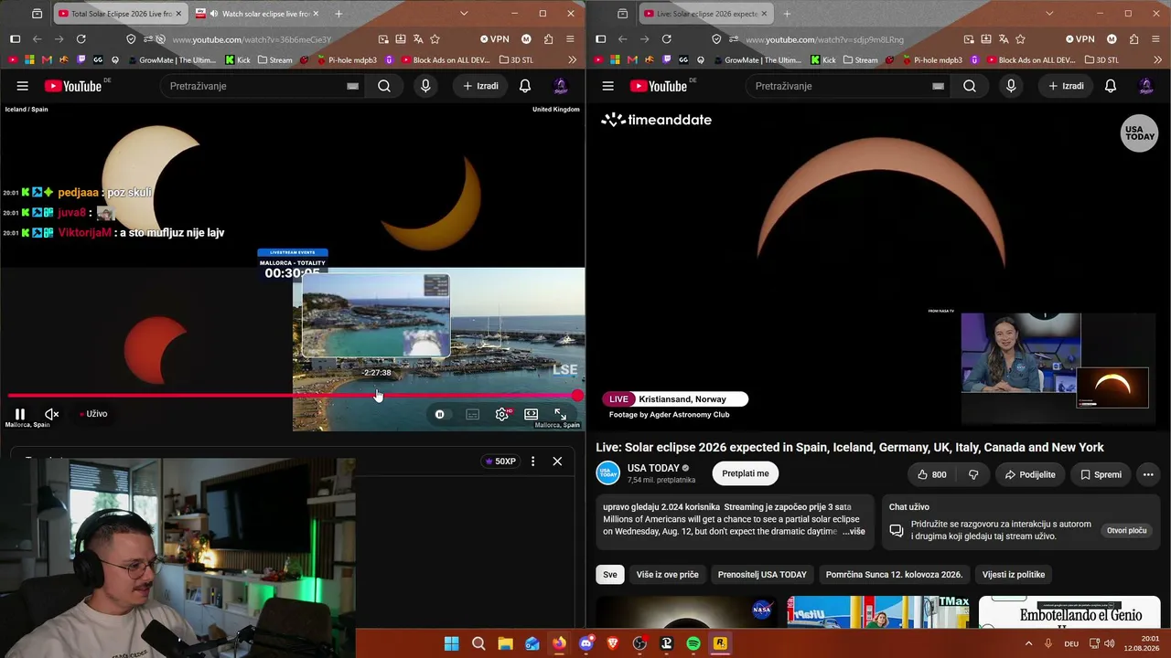Screen dimensions: 1171x658
Task: Select 'Prenositelj USA TODAY' chip
Action: (762, 574)
